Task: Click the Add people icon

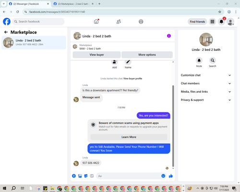Action: click(115, 62)
